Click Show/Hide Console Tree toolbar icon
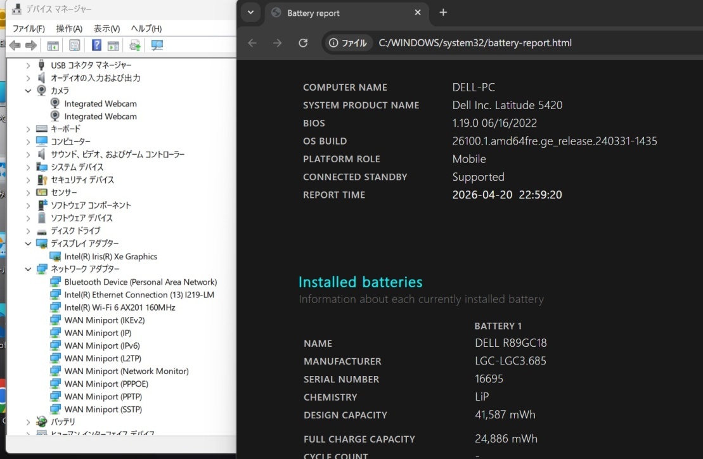This screenshot has width=703, height=459. coord(53,45)
